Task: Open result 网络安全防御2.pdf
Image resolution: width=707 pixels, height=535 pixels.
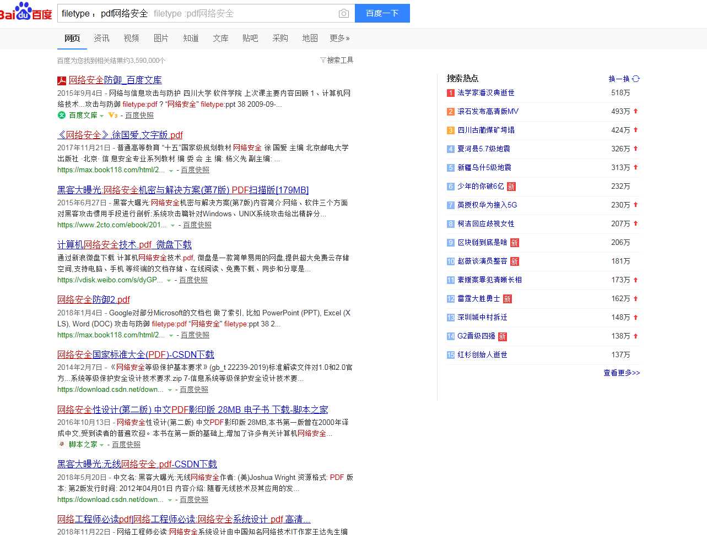Action: 94,299
